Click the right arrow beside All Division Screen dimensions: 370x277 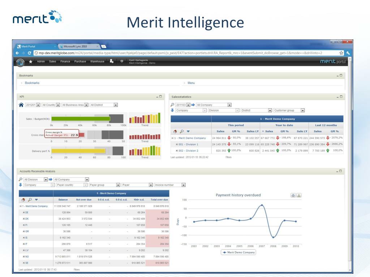tap(50, 180)
